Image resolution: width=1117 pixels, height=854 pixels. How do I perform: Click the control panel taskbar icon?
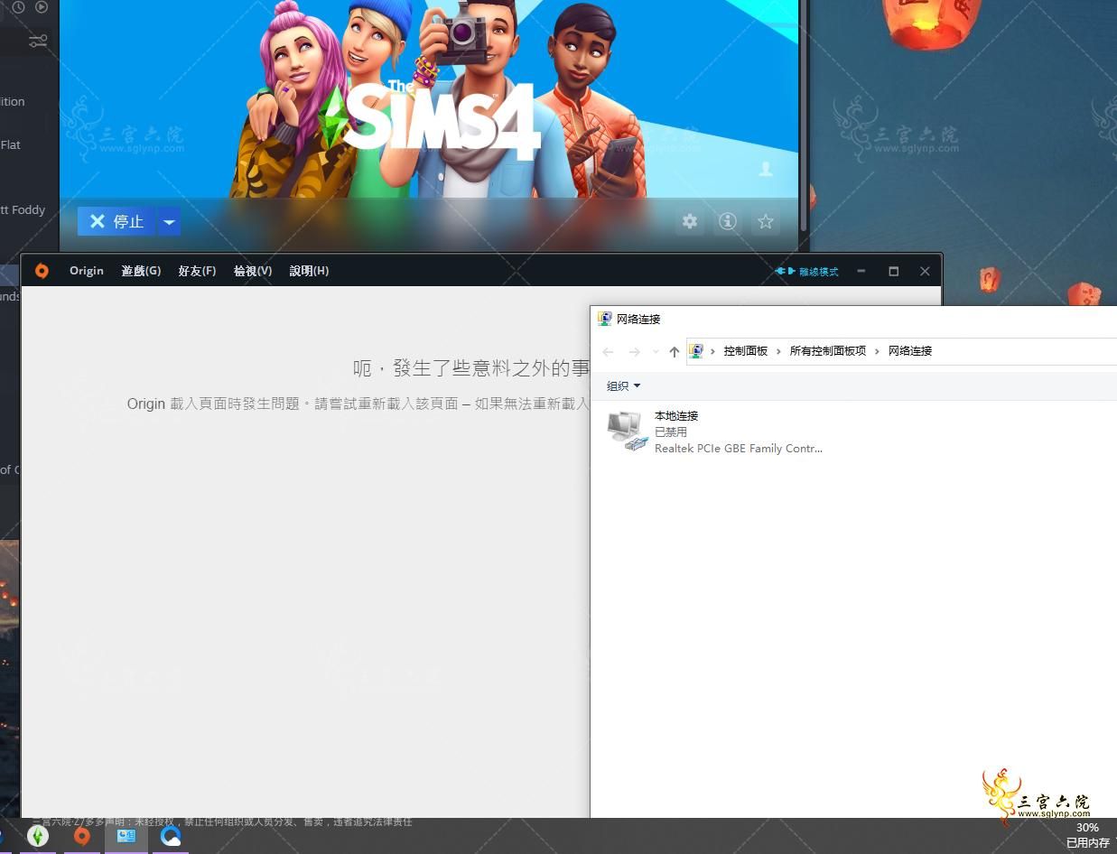coord(126,837)
